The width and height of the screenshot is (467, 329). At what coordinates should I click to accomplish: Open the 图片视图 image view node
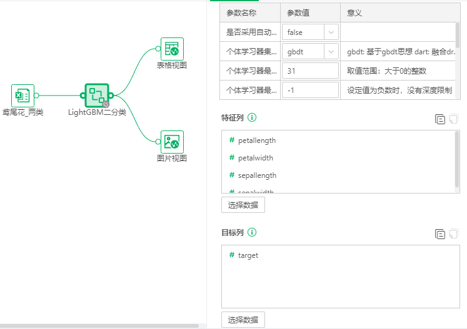[172, 142]
